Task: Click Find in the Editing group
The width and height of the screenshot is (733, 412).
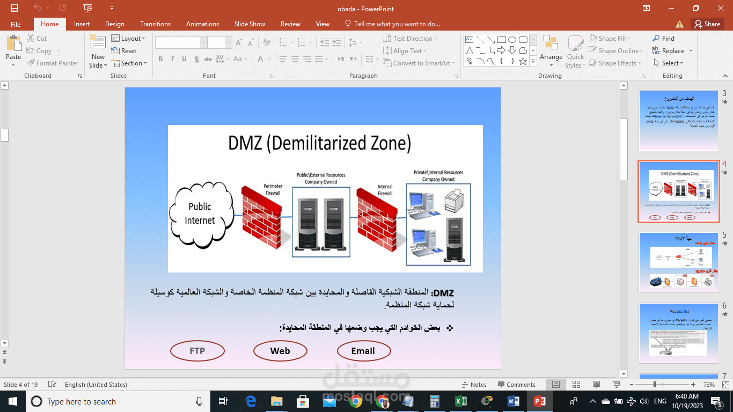Action: point(664,39)
